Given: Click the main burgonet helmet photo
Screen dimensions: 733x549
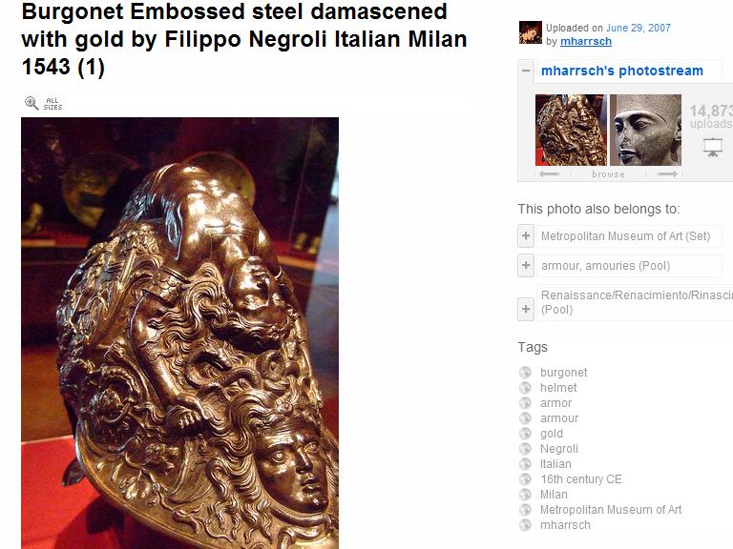Looking at the screenshot, I should pos(180,333).
